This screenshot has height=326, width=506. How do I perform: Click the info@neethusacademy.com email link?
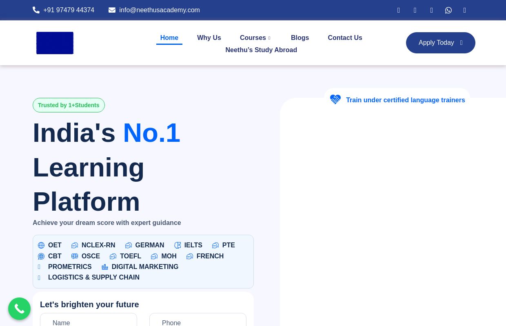(x=159, y=10)
